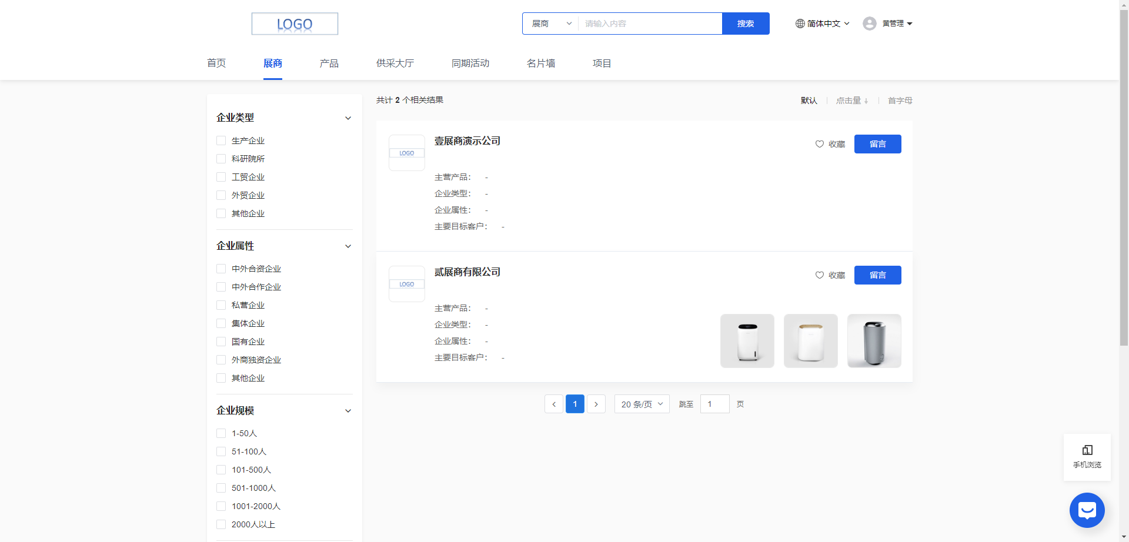The image size is (1129, 542).
Task: Collapse the 企业属性 filter section
Action: click(348, 246)
